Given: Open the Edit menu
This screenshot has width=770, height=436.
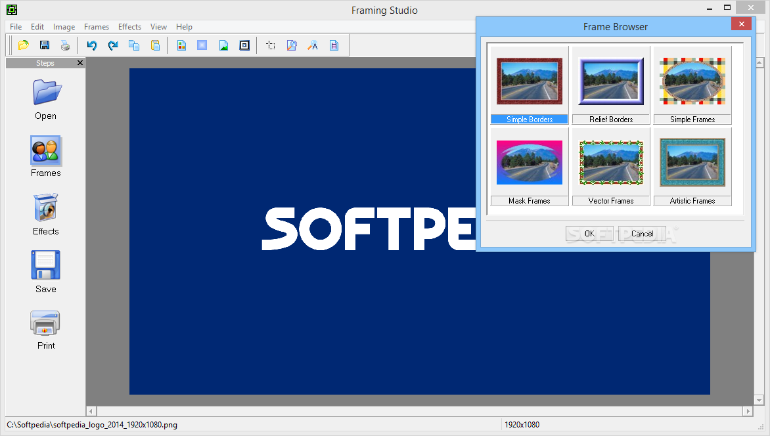Looking at the screenshot, I should tap(37, 26).
